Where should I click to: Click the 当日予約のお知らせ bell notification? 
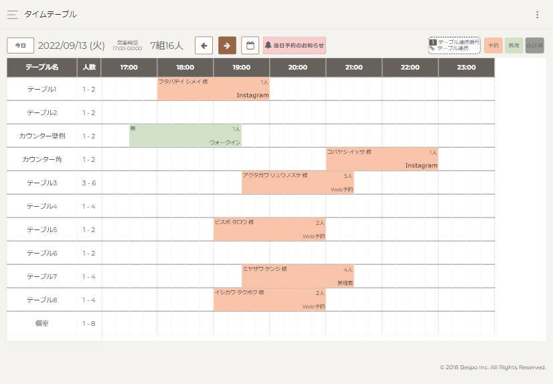(x=295, y=45)
